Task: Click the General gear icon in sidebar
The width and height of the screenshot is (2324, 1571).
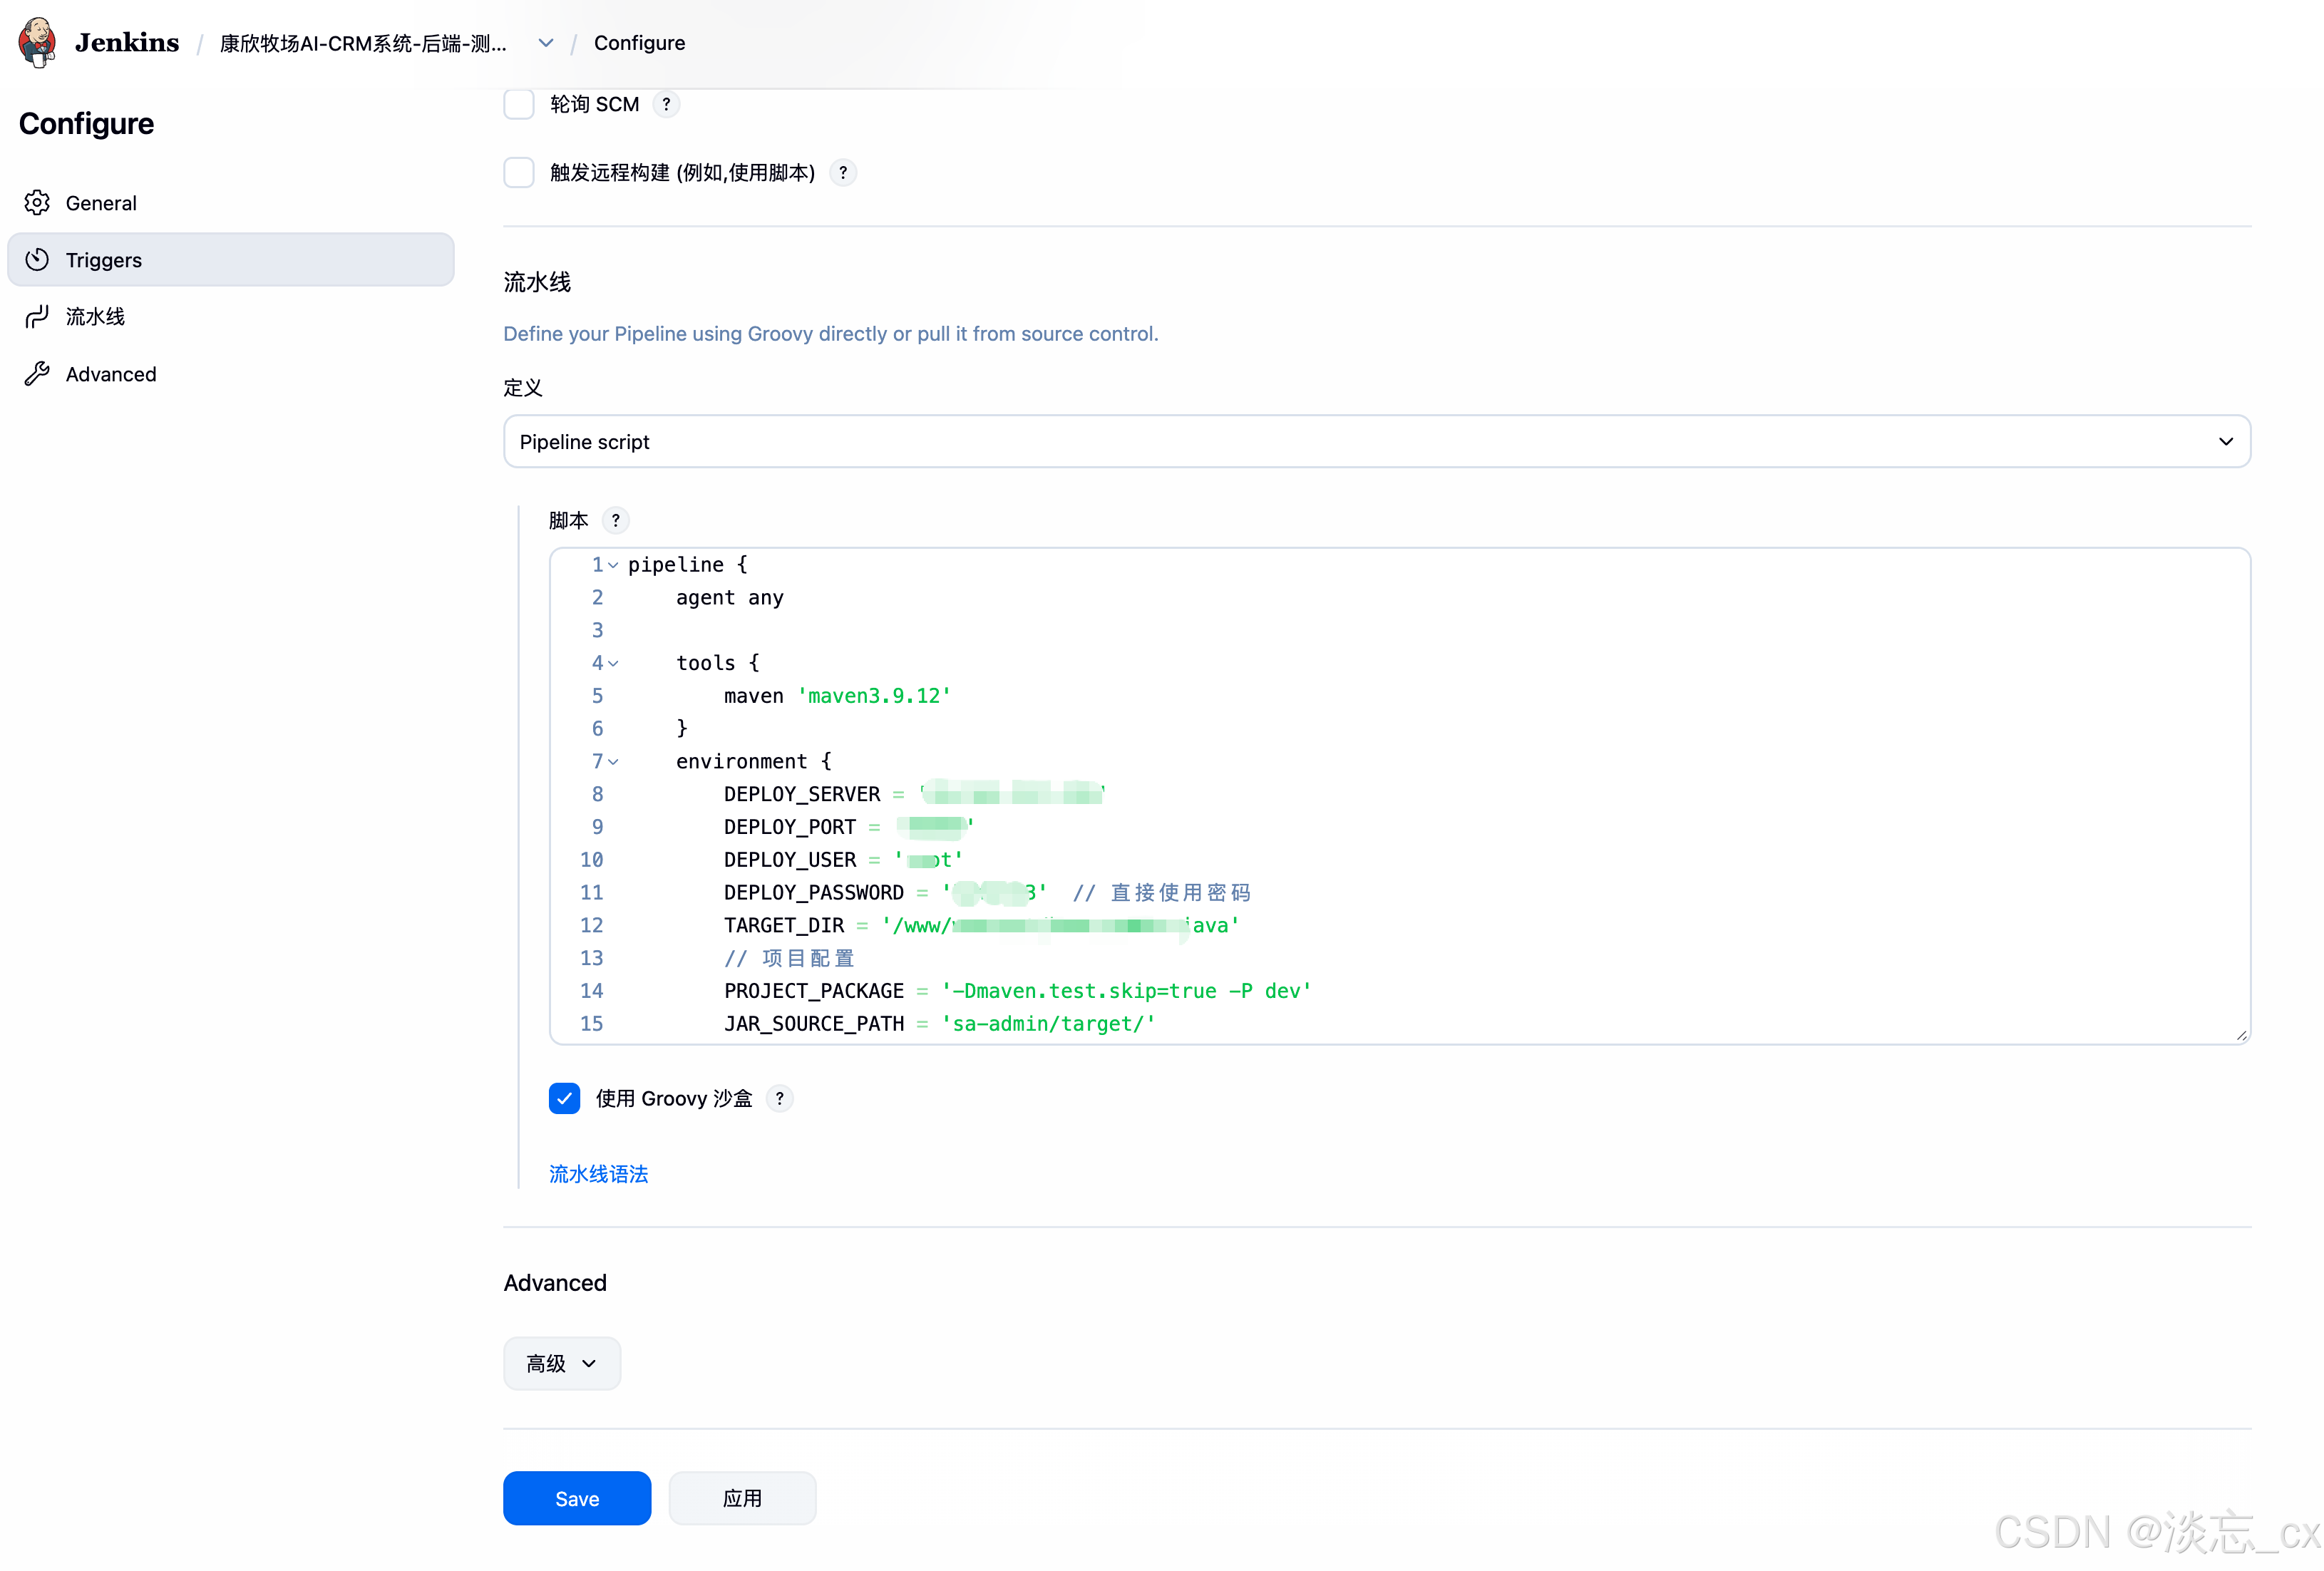Action: [x=37, y=203]
